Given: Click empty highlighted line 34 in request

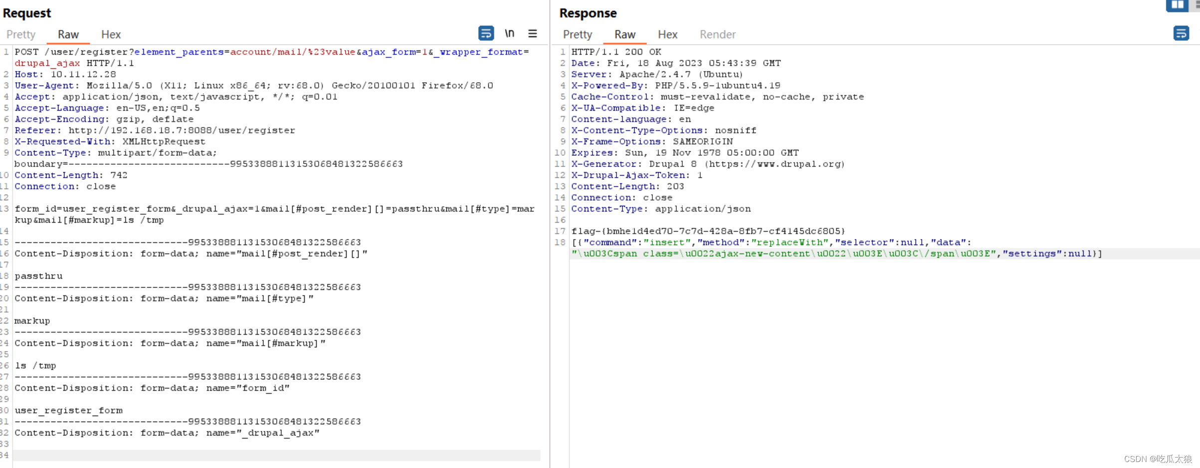Looking at the screenshot, I should (277, 455).
